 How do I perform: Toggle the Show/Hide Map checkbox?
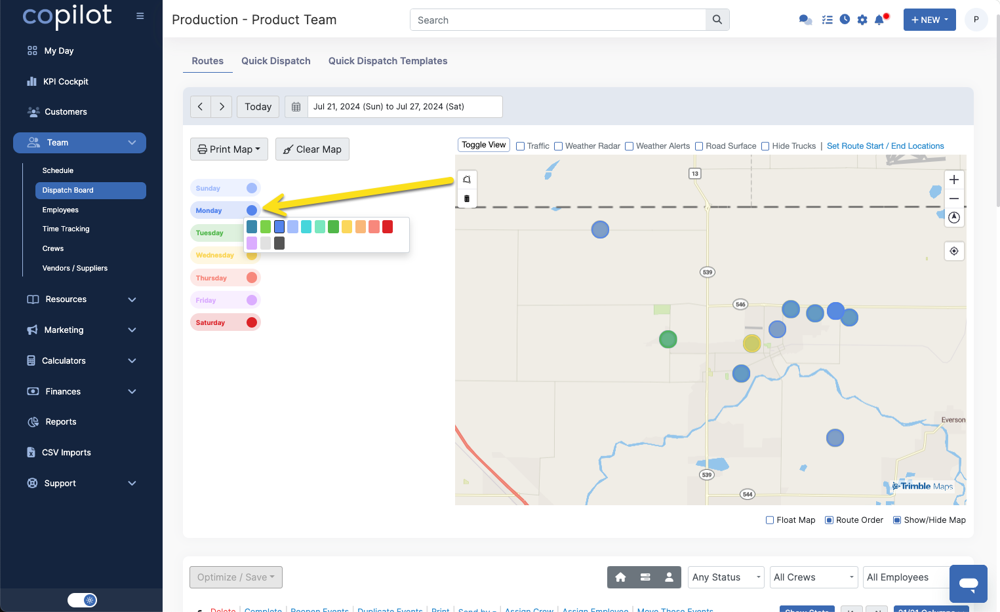click(897, 520)
